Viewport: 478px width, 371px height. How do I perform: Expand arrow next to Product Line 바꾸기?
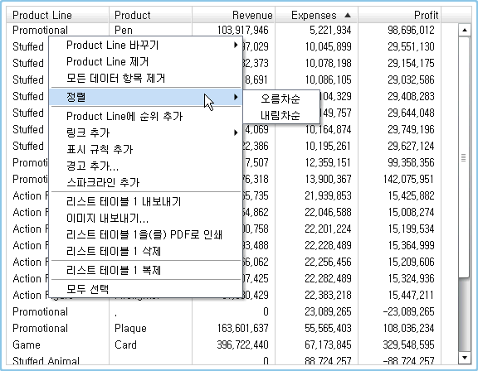236,45
